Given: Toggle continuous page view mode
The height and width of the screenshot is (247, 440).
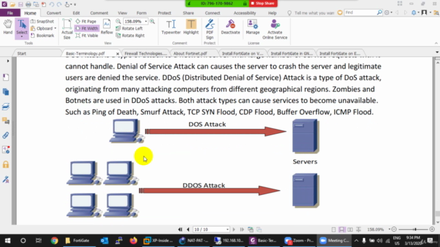Looking at the screenshot, I should point(342,229).
